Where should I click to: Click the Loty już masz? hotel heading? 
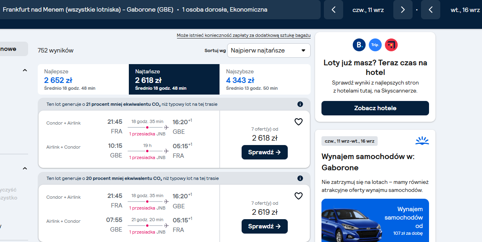pyautogui.click(x=375, y=67)
